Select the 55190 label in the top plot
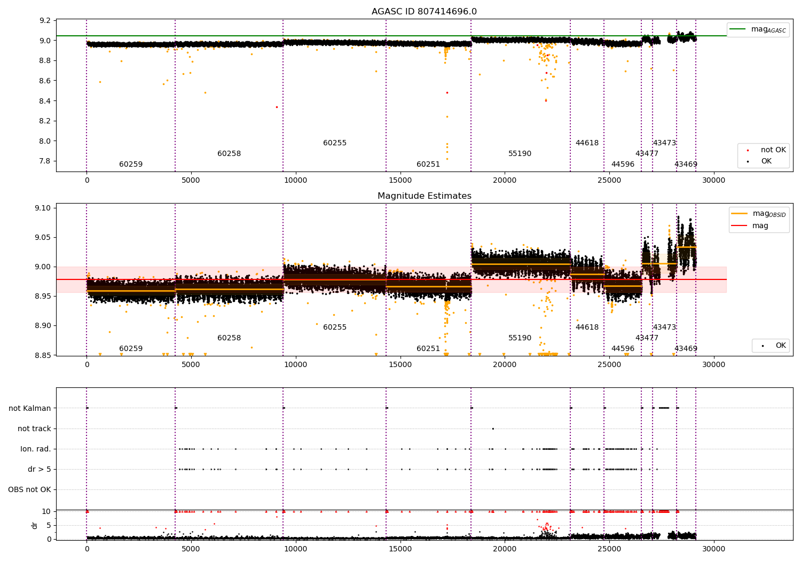Screen dimensions: 801x561 tap(520, 154)
